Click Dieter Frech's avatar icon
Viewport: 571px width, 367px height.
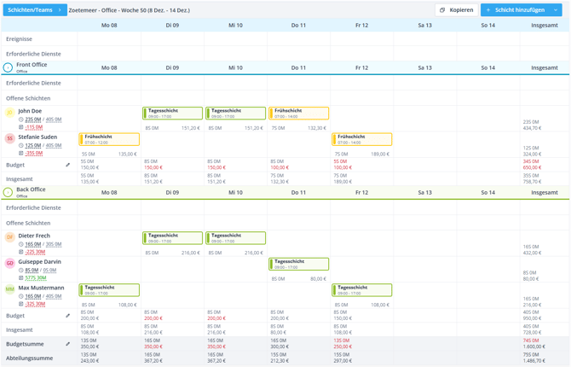click(x=10, y=237)
